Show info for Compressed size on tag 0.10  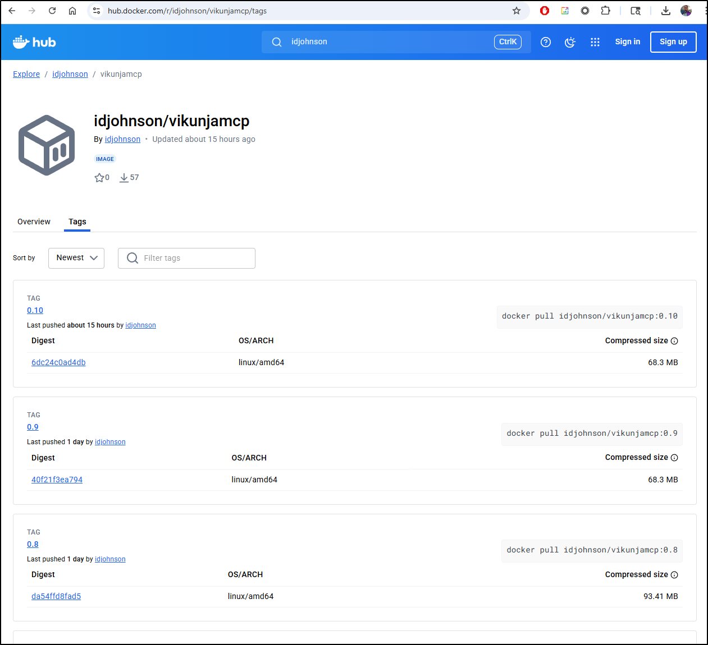(x=674, y=341)
